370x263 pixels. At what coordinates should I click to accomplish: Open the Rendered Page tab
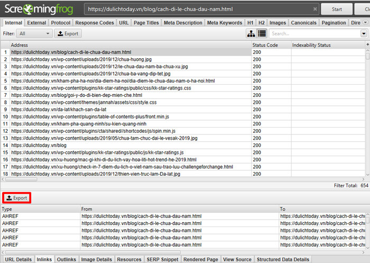coord(200,259)
